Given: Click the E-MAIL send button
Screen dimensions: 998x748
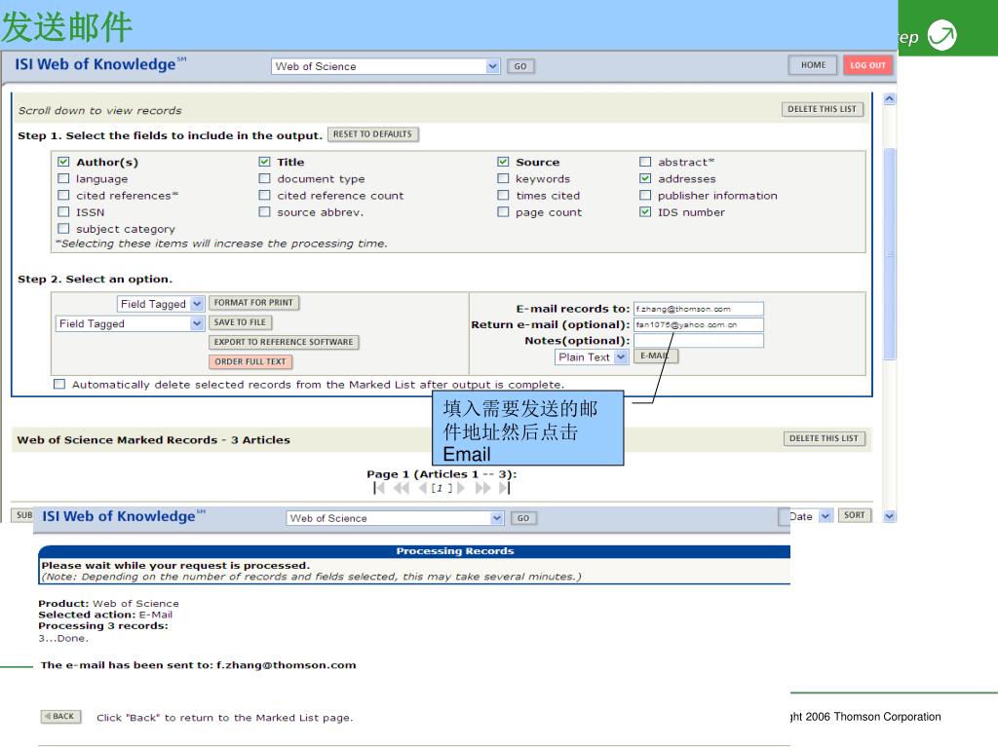Looking at the screenshot, I should pyautogui.click(x=656, y=356).
